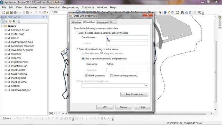Expand the Property layer node
Viewport: 222px width, 125px height.
(x=6, y=58)
